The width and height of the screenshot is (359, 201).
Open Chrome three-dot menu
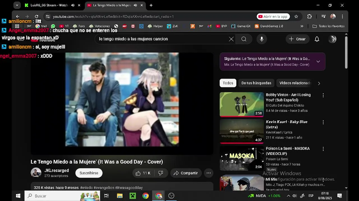[342, 16]
